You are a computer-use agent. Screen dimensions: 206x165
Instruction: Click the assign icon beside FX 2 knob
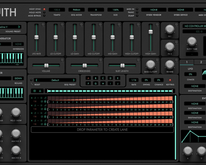pyautogui.click(x=176, y=42)
